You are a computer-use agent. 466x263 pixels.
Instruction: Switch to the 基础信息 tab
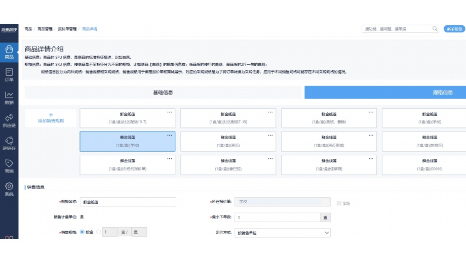tap(163, 93)
